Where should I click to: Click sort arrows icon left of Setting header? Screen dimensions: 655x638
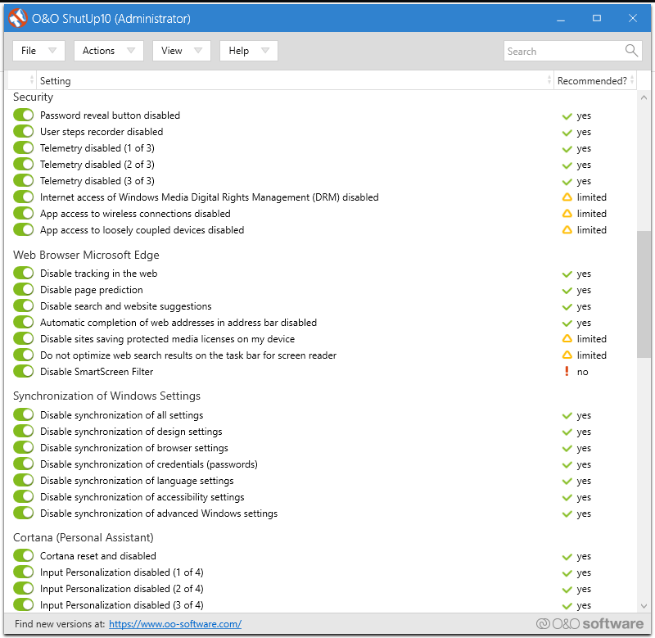click(x=32, y=79)
